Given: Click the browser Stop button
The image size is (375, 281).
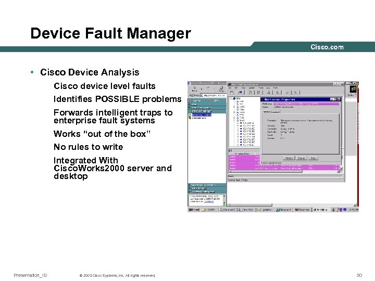Looking at the screenshot, I should pos(221,89).
